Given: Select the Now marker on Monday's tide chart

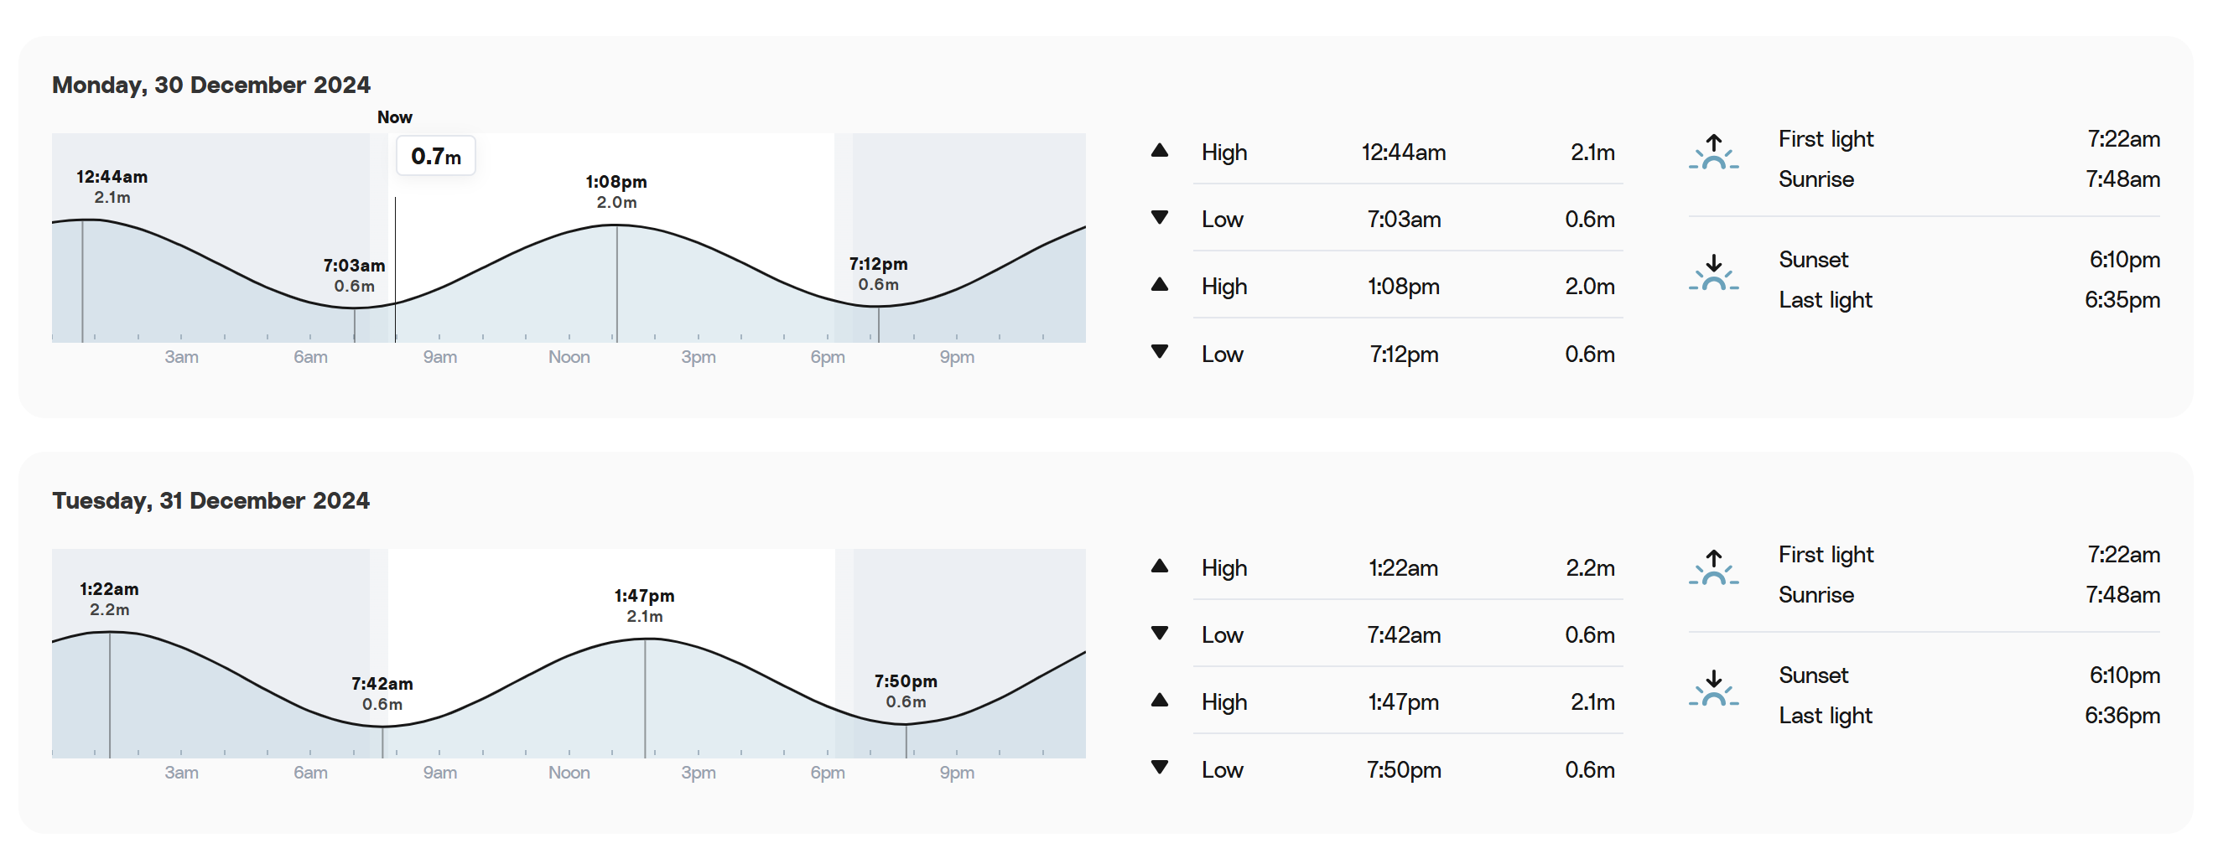Looking at the screenshot, I should (394, 117).
